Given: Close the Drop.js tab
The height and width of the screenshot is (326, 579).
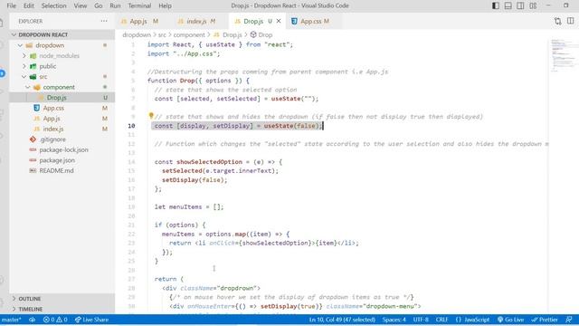Looking at the screenshot, I should 279,21.
